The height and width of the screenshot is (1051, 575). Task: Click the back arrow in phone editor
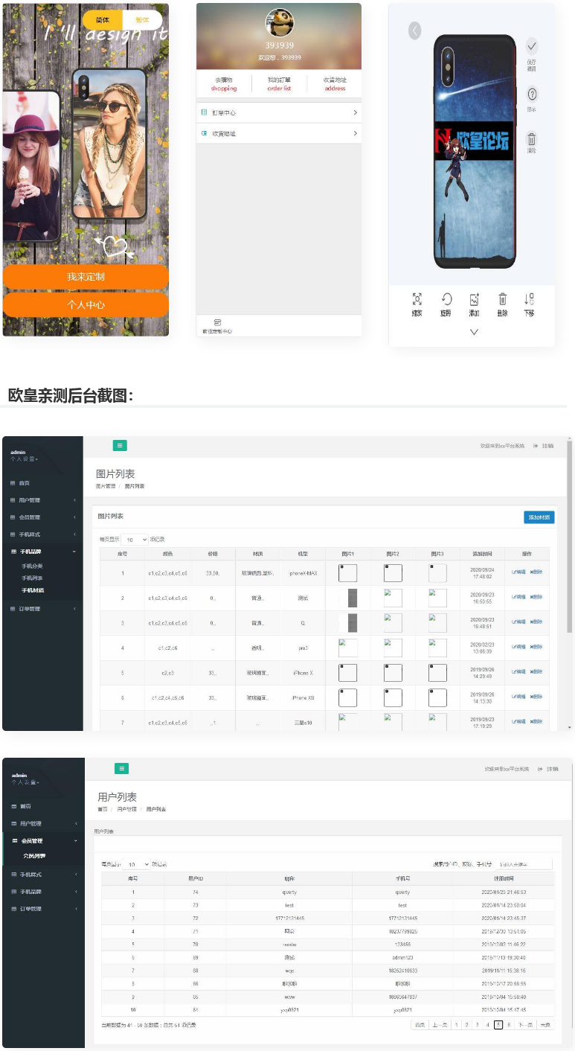tap(414, 31)
